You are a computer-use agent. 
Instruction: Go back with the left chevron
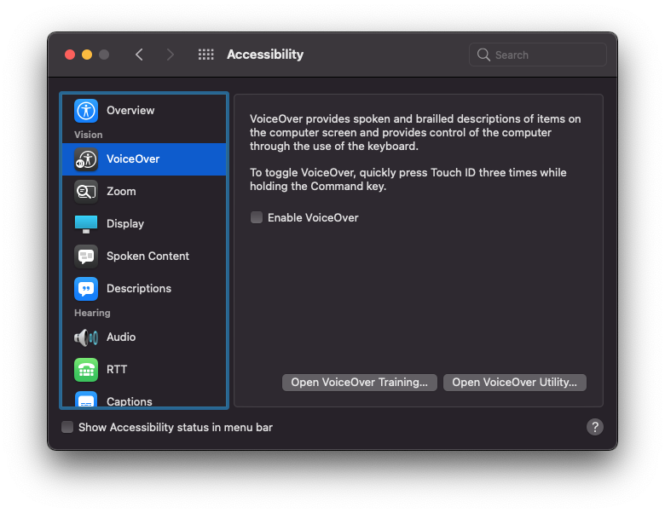coord(139,55)
